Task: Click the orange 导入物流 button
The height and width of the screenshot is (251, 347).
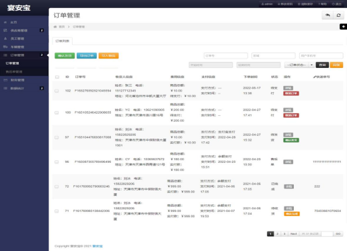Action: 108,56
